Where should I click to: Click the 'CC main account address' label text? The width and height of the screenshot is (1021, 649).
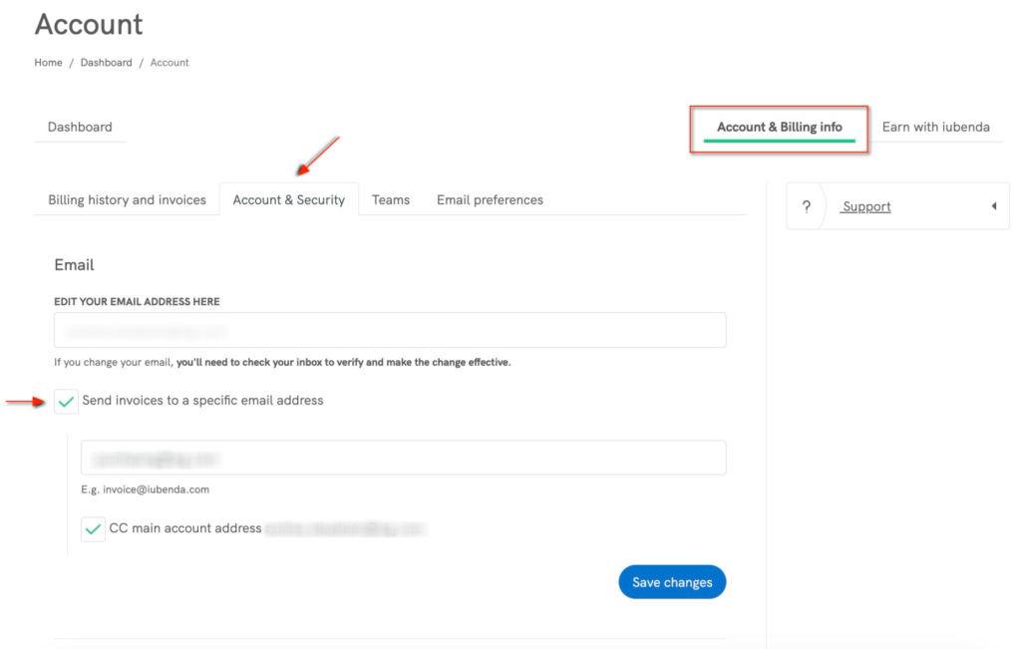point(185,528)
